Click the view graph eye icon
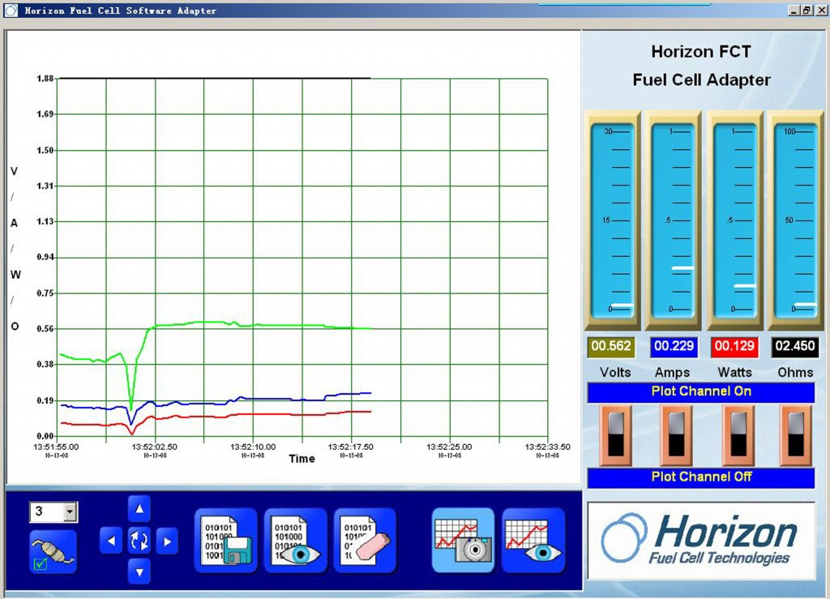This screenshot has width=830, height=599. (533, 541)
